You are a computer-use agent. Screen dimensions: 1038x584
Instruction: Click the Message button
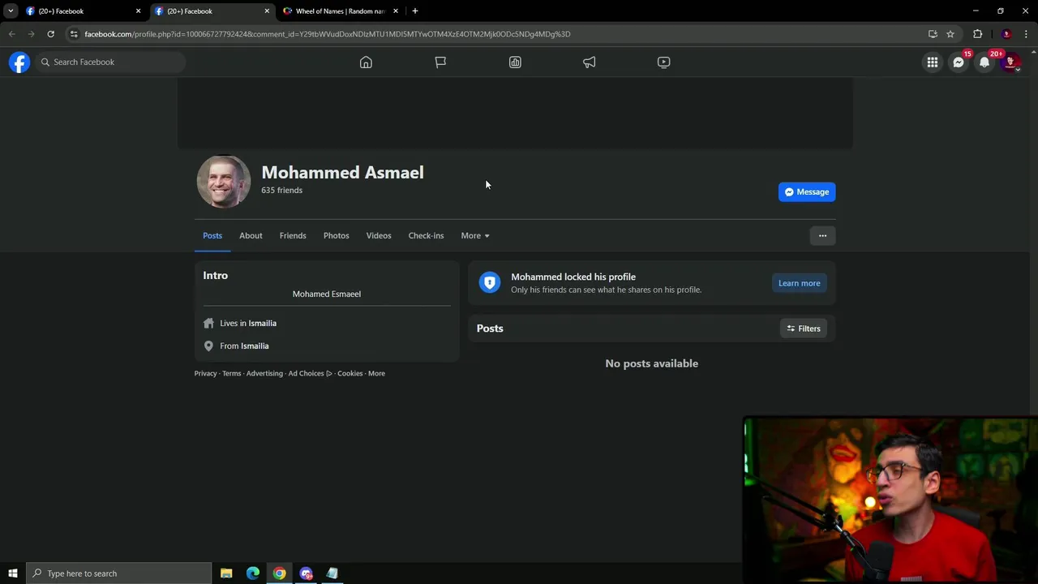coord(807,191)
